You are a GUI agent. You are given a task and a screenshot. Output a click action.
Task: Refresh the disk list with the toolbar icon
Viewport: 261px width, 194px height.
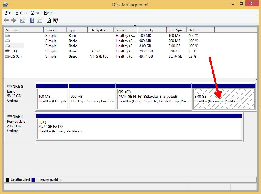(x=49, y=20)
